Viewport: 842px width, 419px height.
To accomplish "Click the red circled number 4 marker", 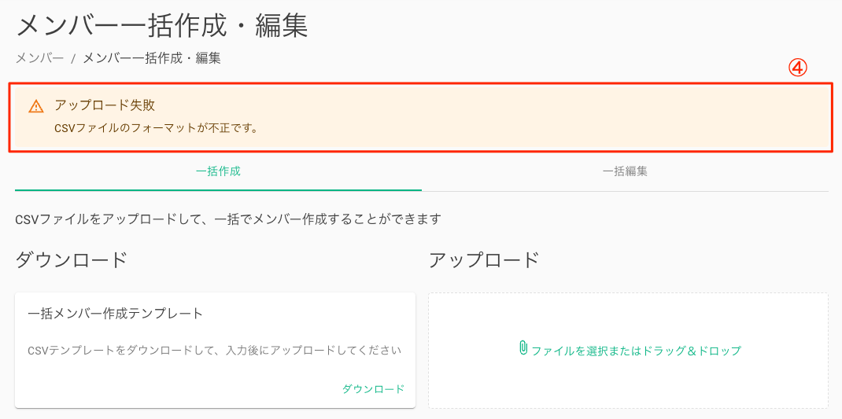I will [x=797, y=68].
